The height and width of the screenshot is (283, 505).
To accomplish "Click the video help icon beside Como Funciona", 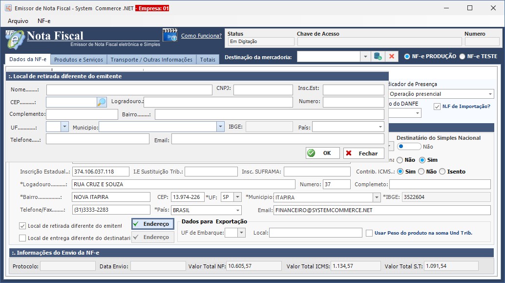I will 170,36.
